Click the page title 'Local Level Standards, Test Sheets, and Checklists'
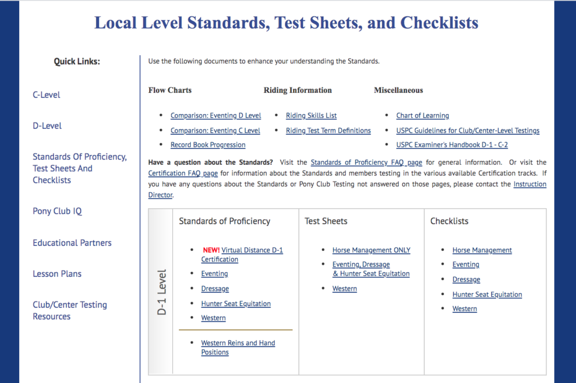576x383 pixels. [x=286, y=22]
